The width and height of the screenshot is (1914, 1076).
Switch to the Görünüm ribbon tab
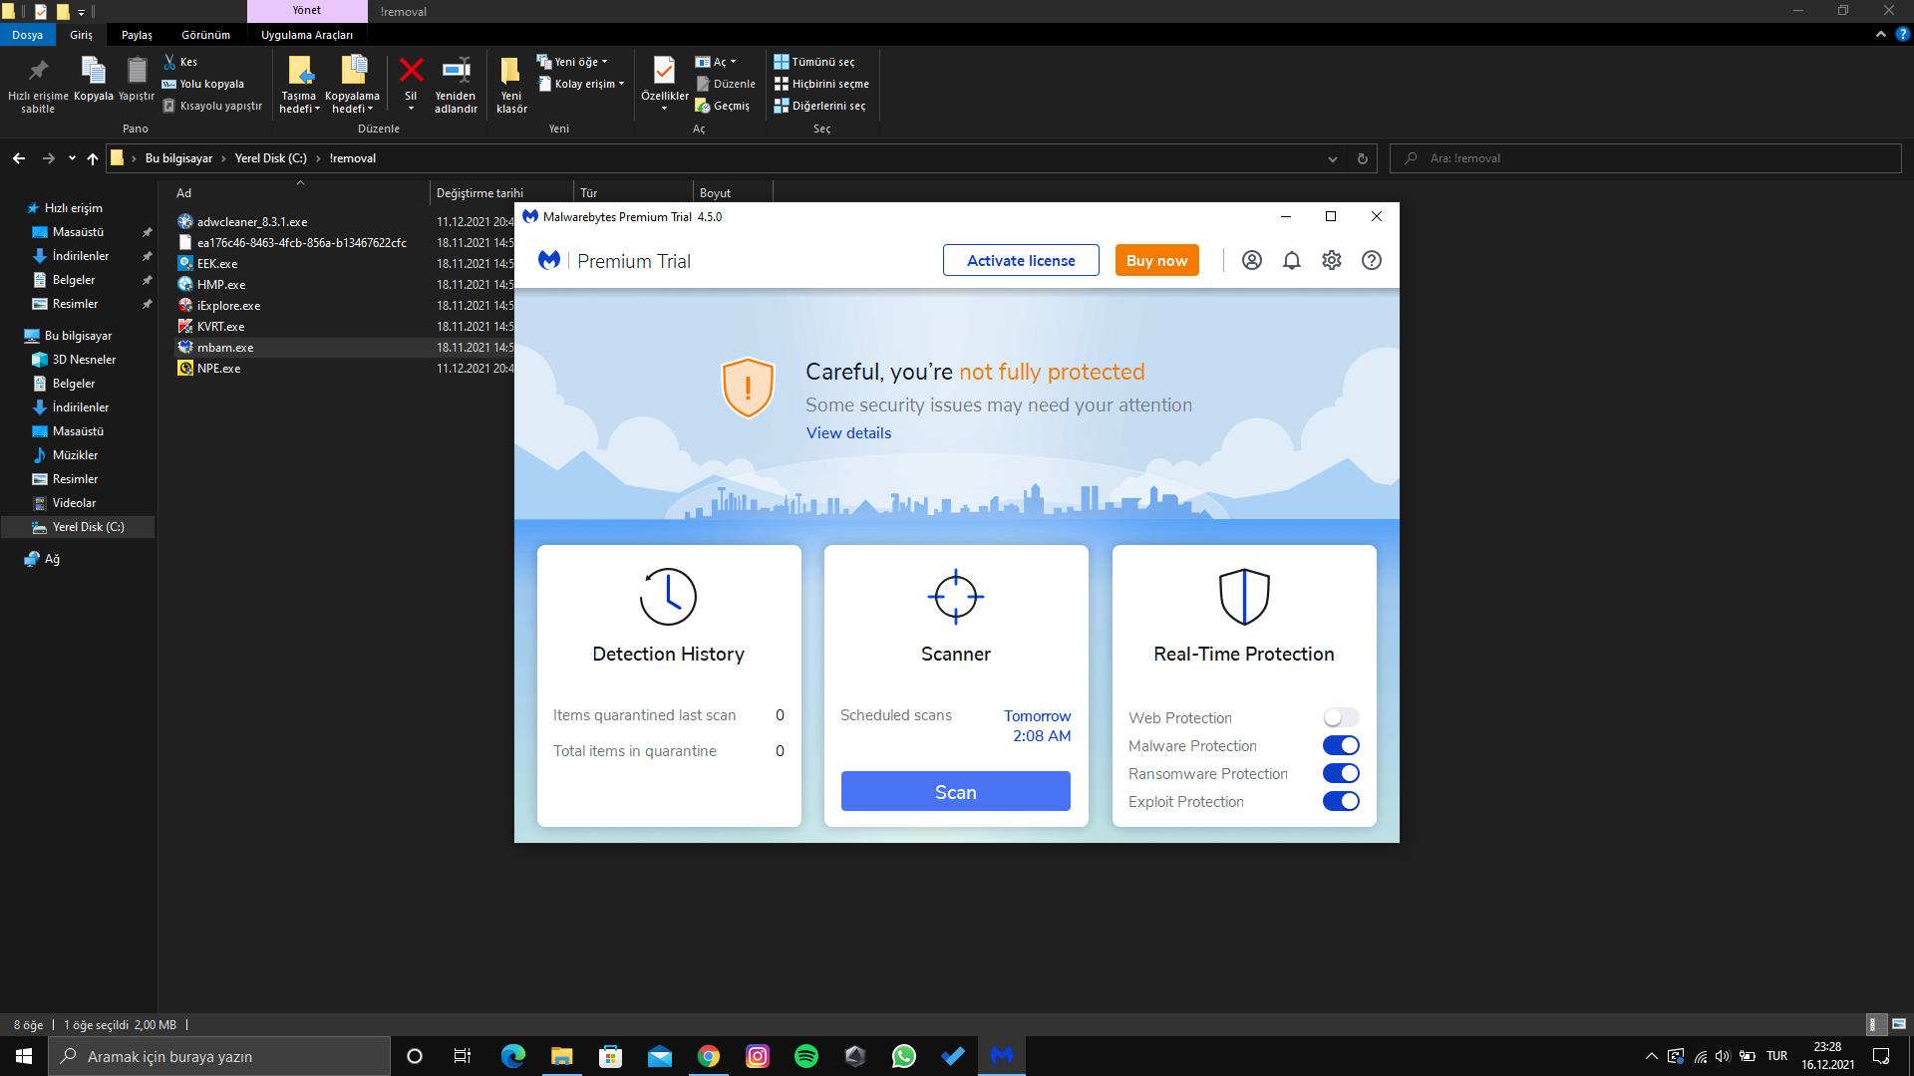click(x=205, y=35)
